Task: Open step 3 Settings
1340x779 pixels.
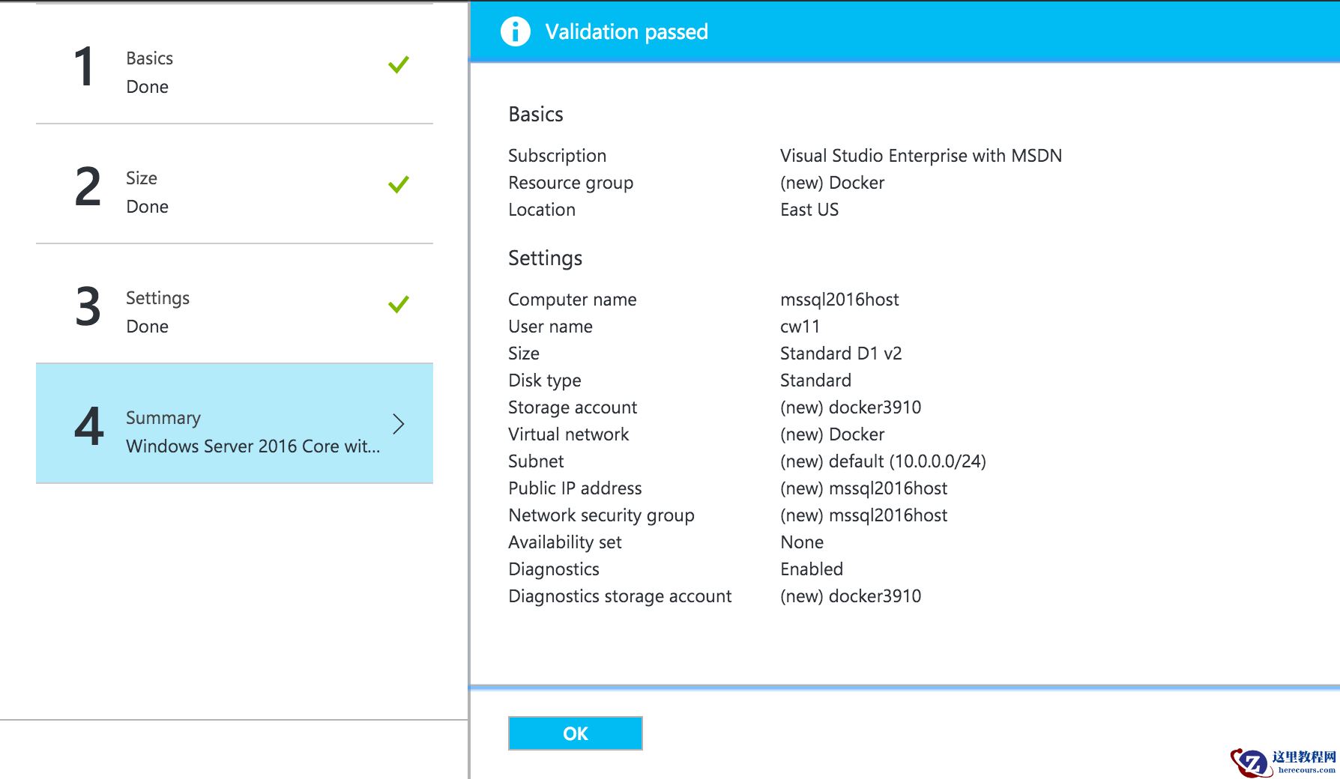Action: tap(235, 304)
